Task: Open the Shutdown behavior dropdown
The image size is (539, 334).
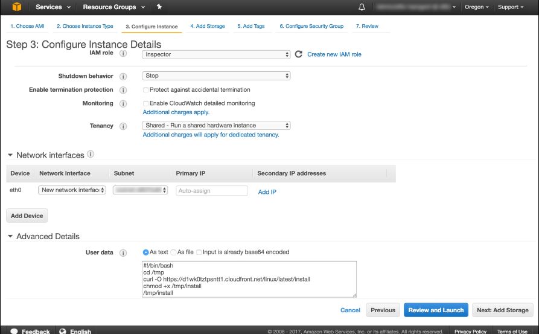Action: pyautogui.click(x=216, y=75)
